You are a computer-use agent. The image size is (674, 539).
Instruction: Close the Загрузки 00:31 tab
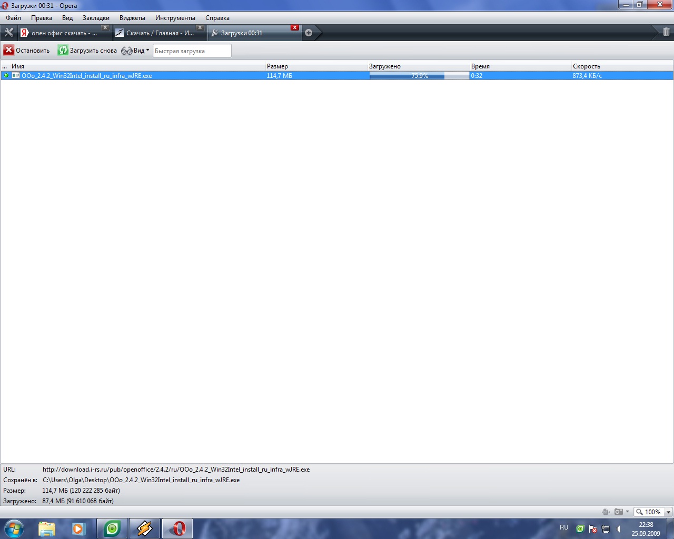tap(295, 27)
